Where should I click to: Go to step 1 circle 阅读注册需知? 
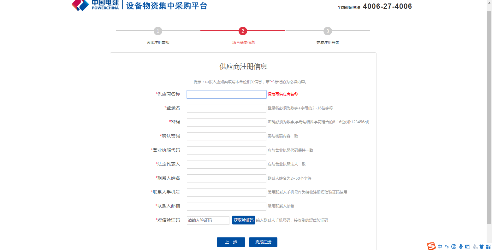pyautogui.click(x=158, y=31)
